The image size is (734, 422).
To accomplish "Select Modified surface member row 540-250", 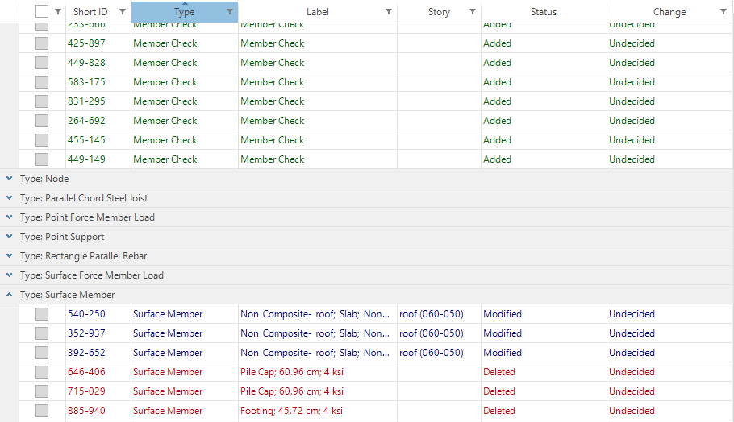I will pos(375,314).
